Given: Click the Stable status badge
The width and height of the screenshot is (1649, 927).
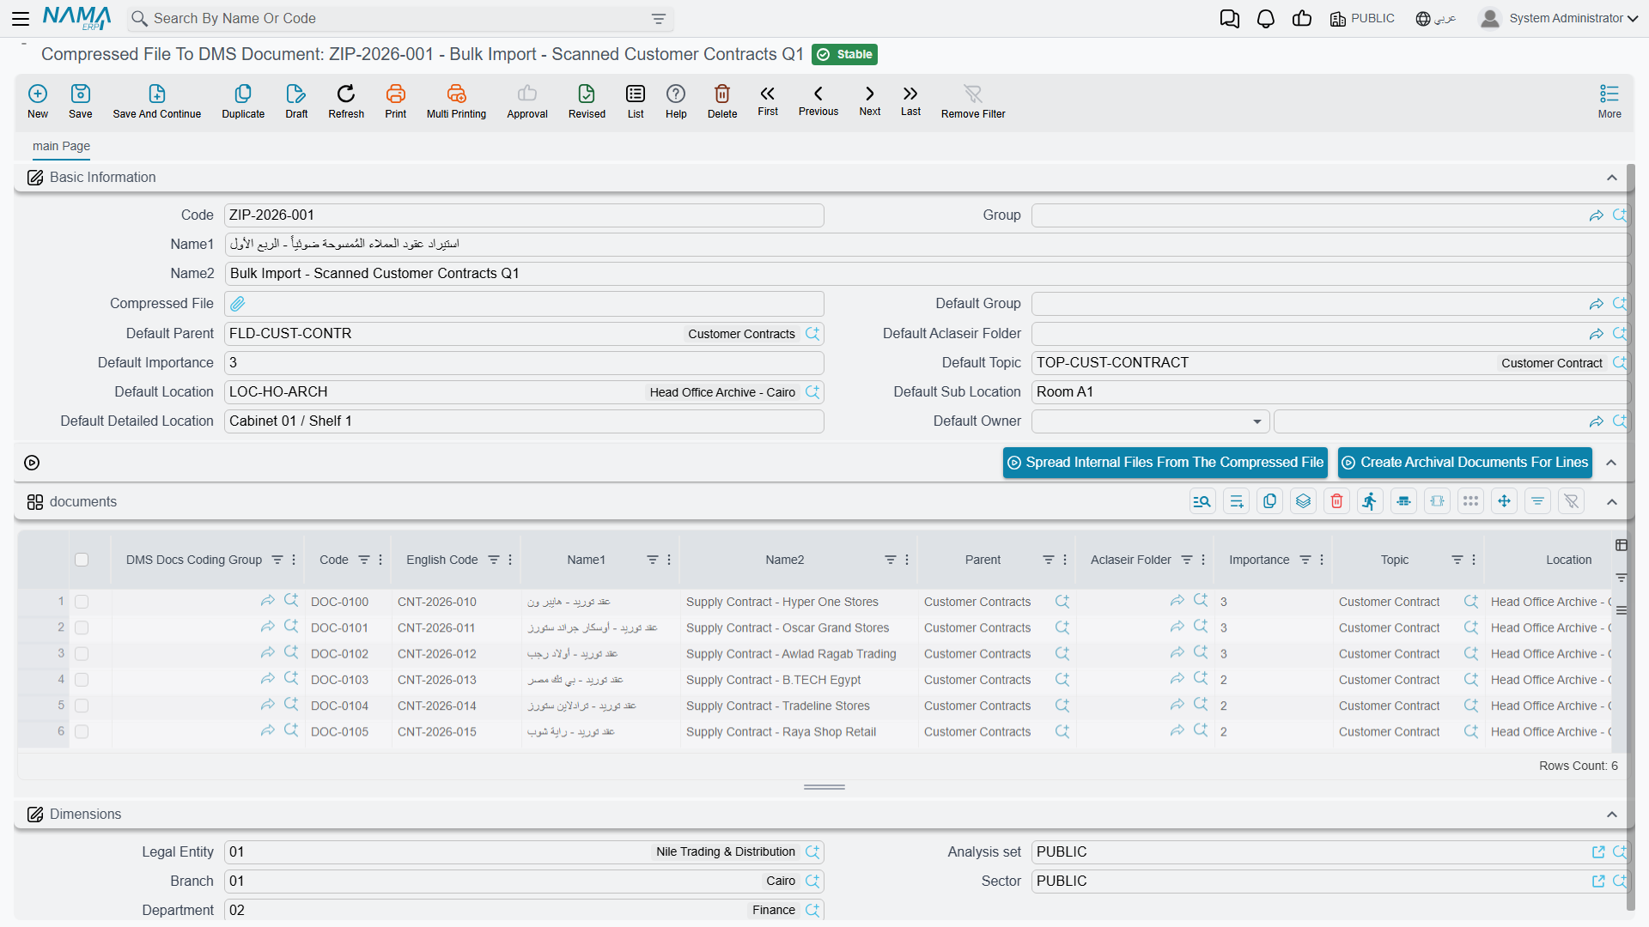Looking at the screenshot, I should click(x=844, y=54).
